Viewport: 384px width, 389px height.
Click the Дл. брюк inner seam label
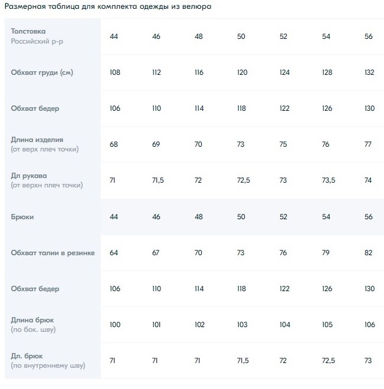coord(48,361)
